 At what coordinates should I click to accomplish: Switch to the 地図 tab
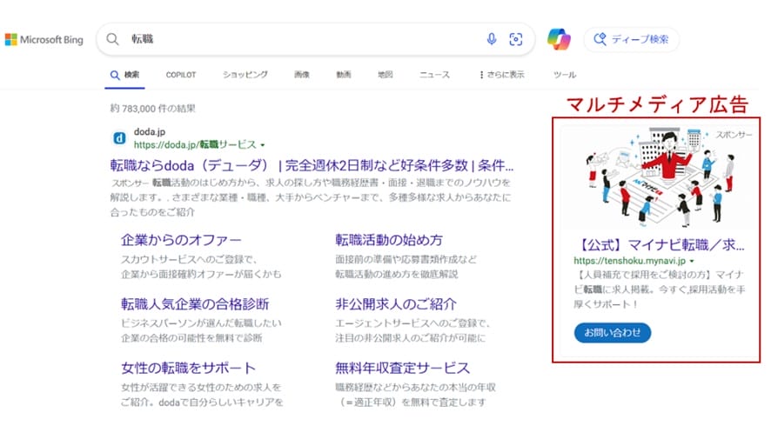[385, 75]
